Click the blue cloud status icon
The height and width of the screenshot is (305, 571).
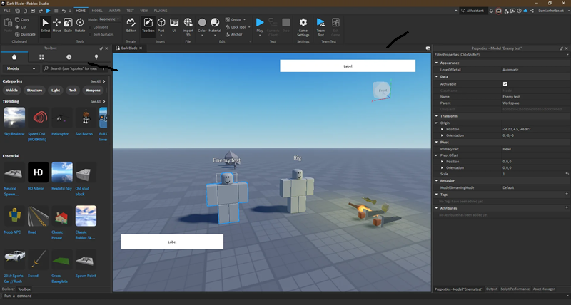(525, 11)
